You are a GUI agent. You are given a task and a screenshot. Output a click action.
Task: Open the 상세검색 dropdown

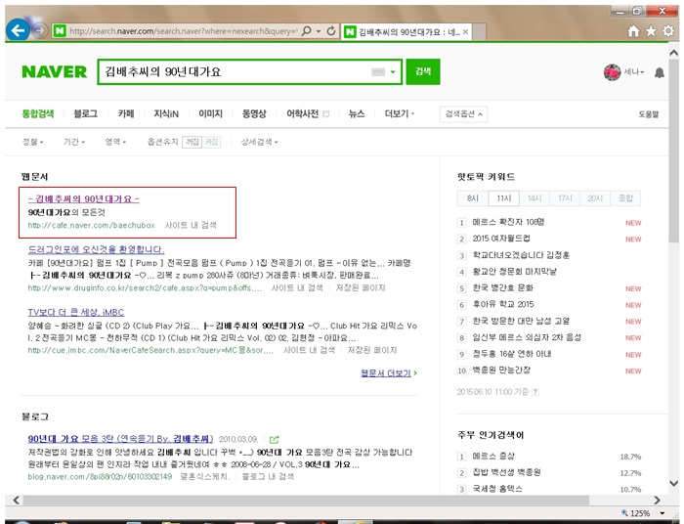click(x=260, y=142)
